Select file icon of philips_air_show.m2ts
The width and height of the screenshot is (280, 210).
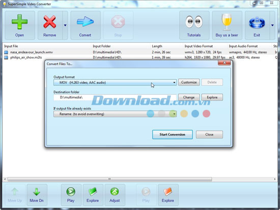6,57
